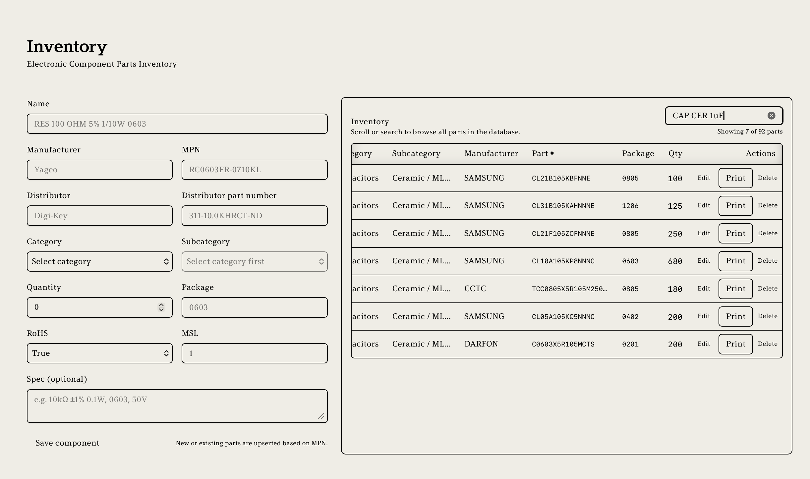Click the Manufacturer column header

pyautogui.click(x=491, y=153)
